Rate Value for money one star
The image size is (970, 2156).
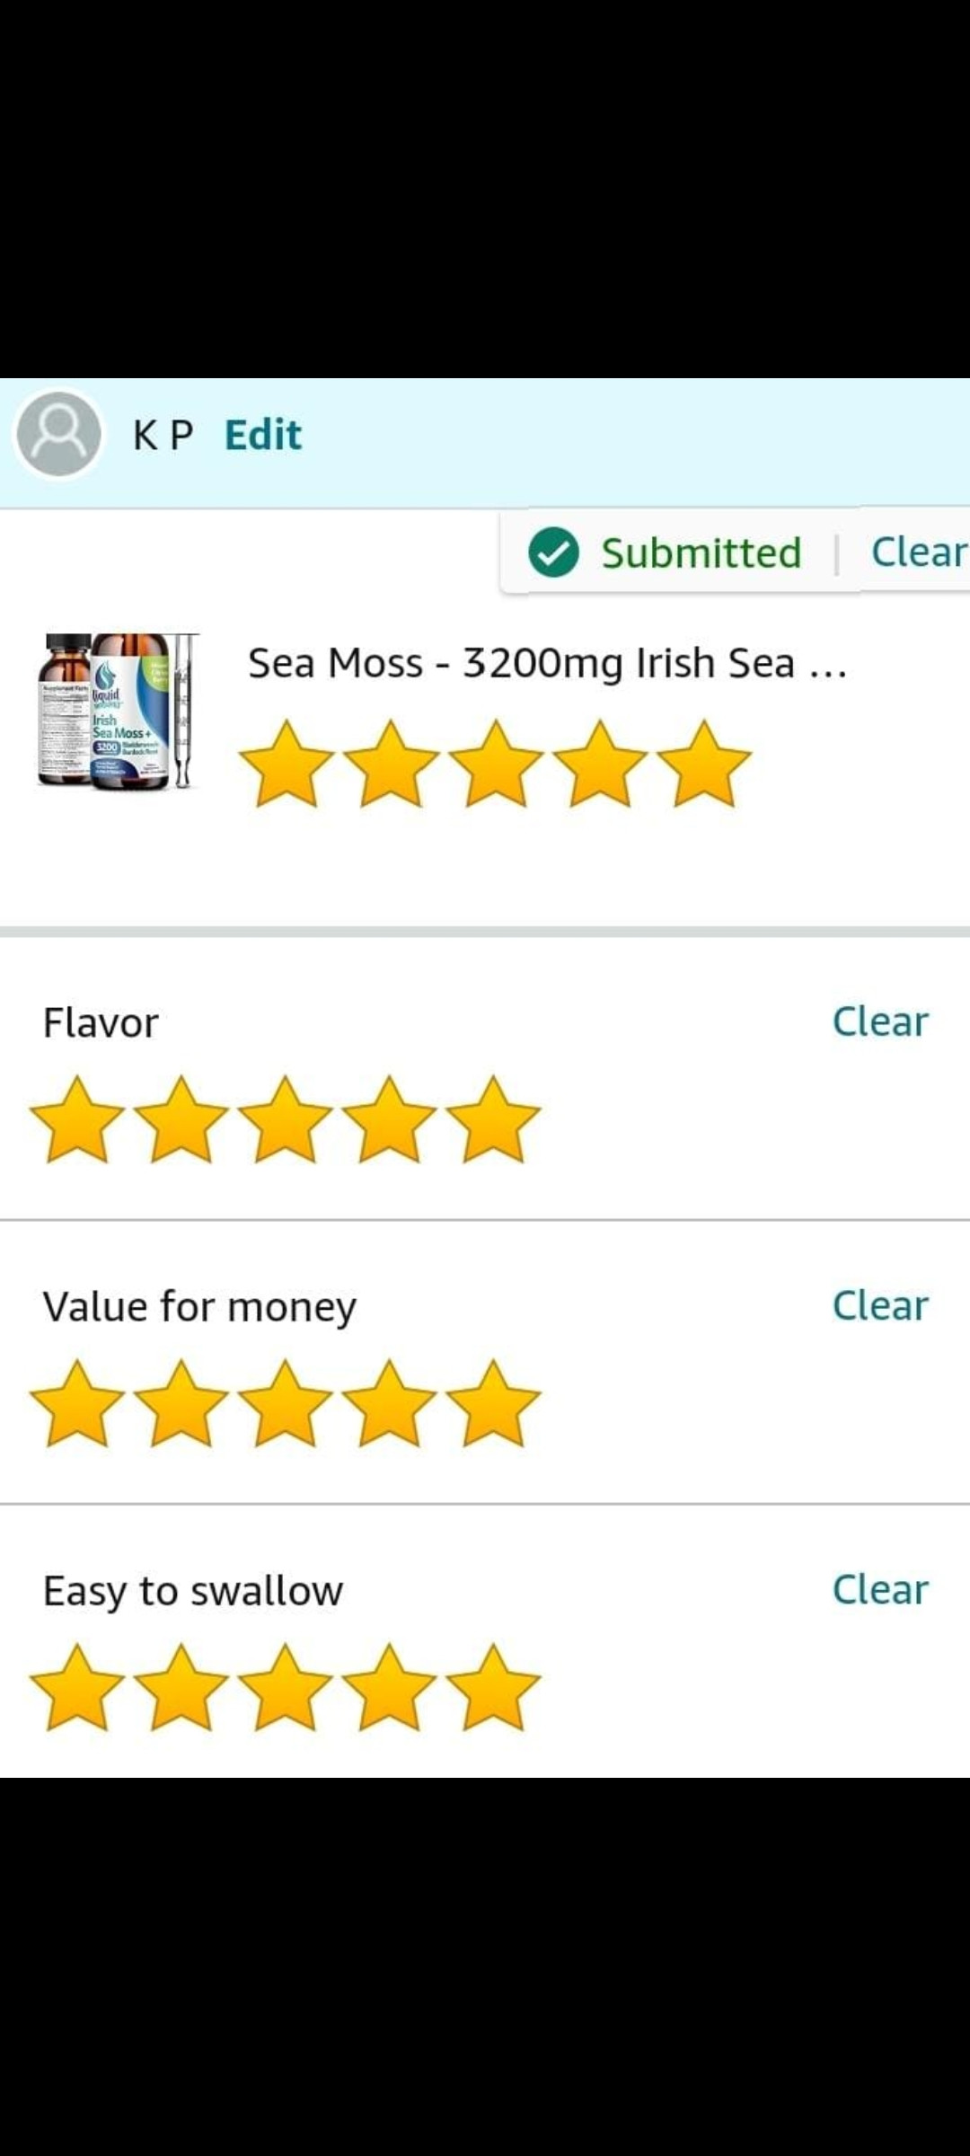click(x=77, y=1404)
